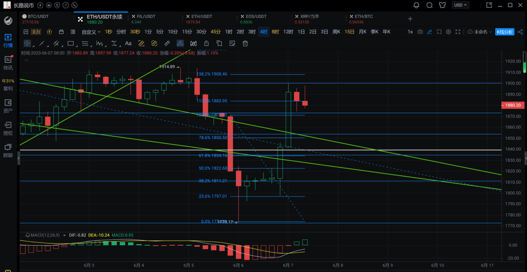Viewport: 527px width, 272px height.
Task: Click the trash icon to delete drawings
Action: click(x=245, y=43)
